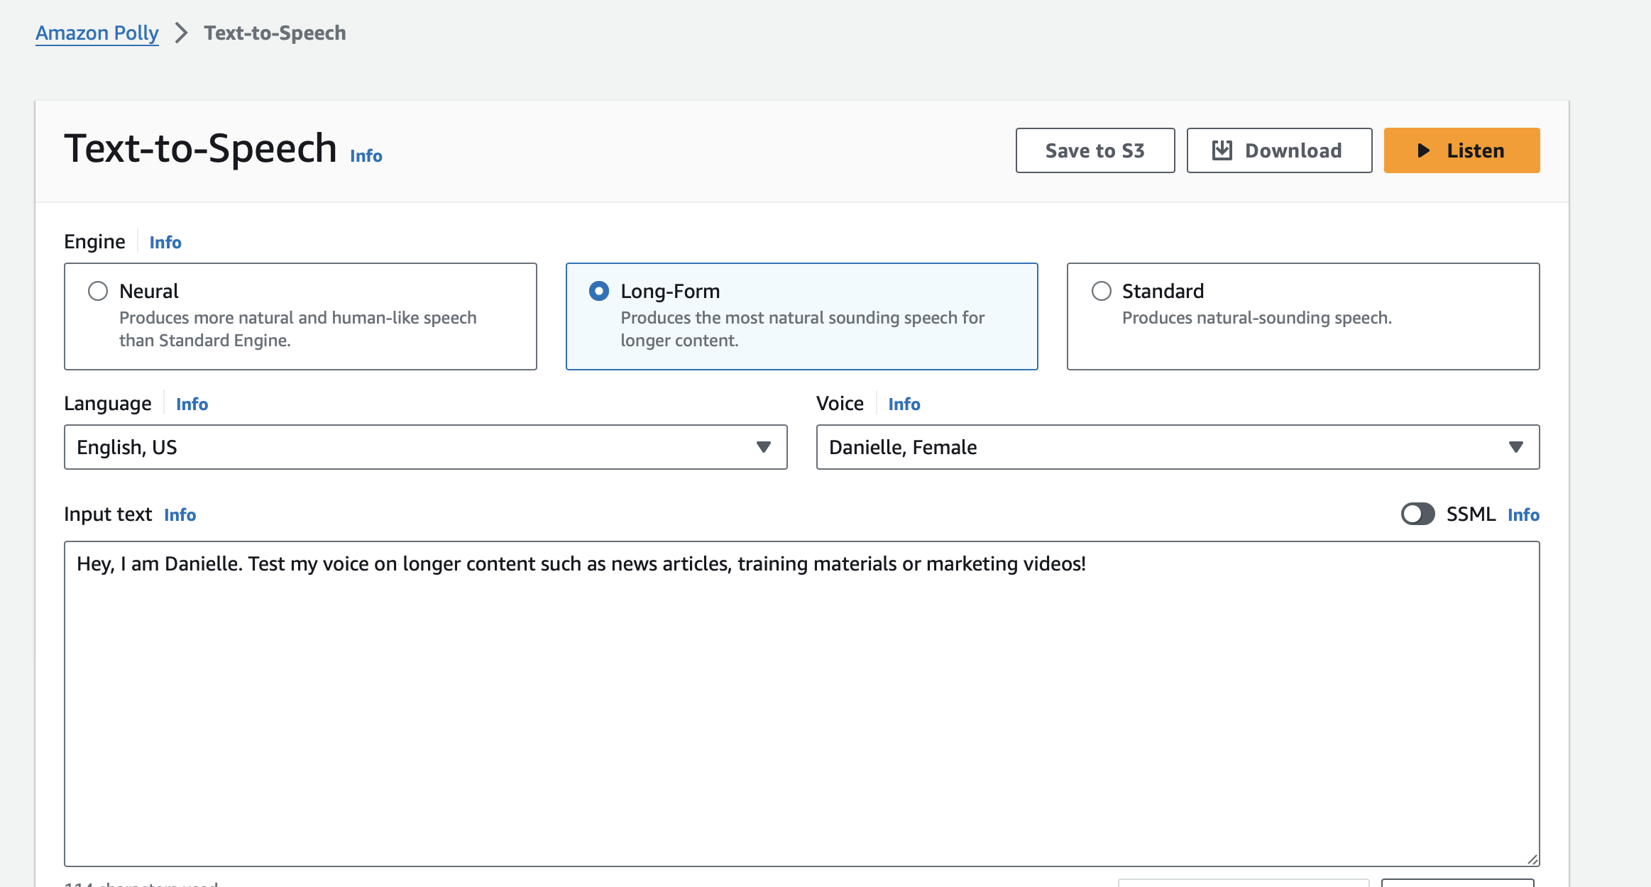Open Info link beside Input text

(180, 515)
